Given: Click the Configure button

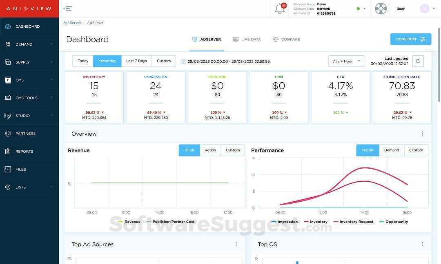Looking at the screenshot, I should coord(410,39).
